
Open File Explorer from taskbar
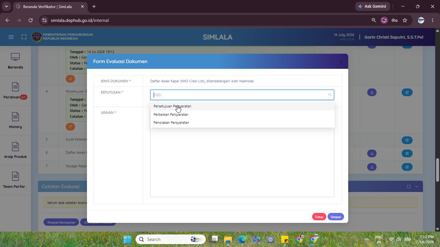[x=228, y=239]
